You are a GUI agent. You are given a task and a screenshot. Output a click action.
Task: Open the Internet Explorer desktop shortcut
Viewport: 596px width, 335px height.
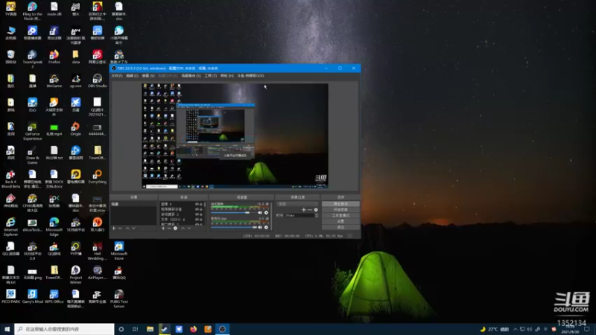pyautogui.click(x=10, y=227)
